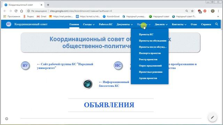Screen dimensions: 223x125
Task: Open the KoordinSovet bookmark
Action: click(x=111, y=16)
